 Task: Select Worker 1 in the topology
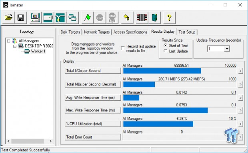[x=38, y=51]
